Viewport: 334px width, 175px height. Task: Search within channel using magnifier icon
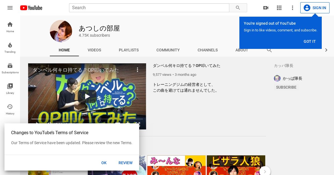coord(269,50)
